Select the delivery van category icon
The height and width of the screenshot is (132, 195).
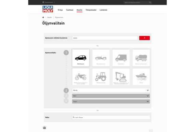[121, 58]
